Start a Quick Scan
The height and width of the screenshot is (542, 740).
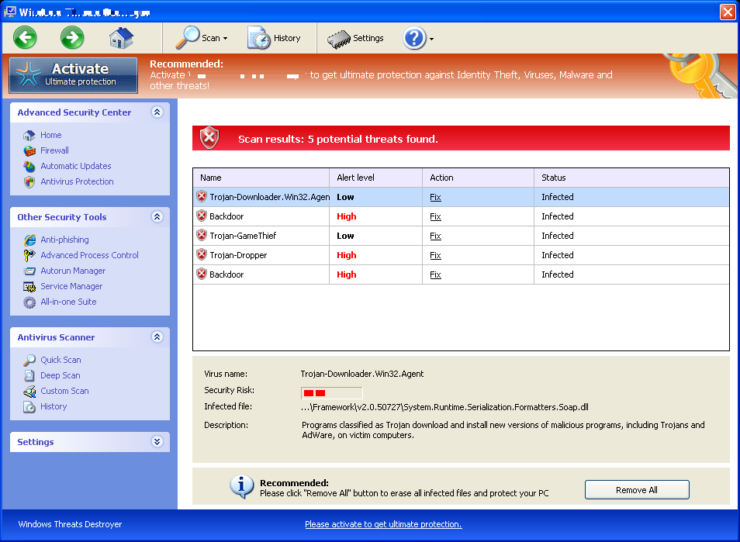(x=60, y=359)
